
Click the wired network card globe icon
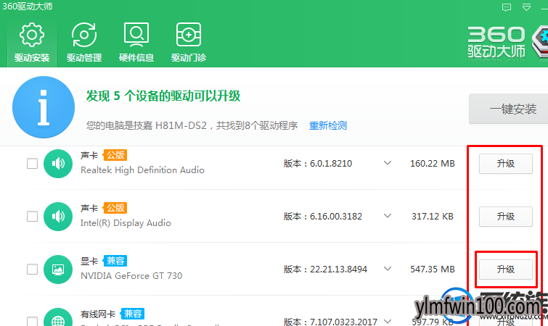[58, 318]
